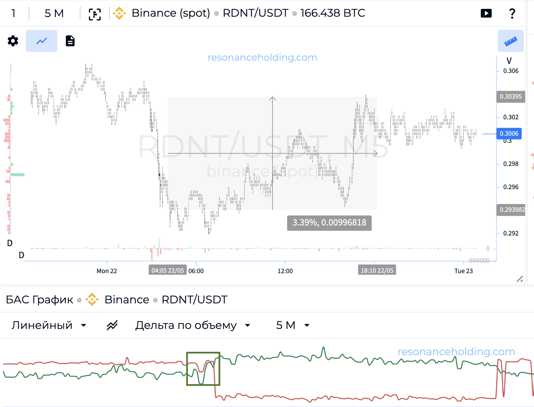Click the 12:00 time axis label
Screen dimensions: 534x407
(285, 271)
